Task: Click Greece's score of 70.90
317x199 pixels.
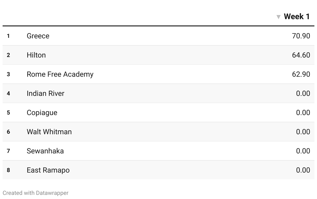Action: [x=301, y=36]
